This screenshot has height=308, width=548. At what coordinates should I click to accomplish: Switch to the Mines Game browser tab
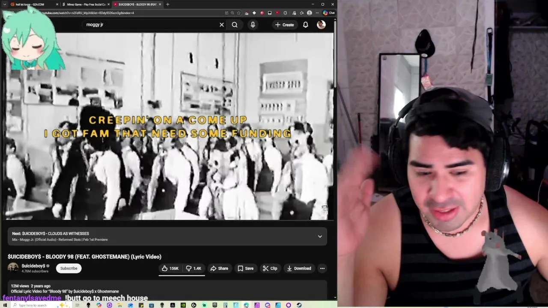[x=86, y=4]
